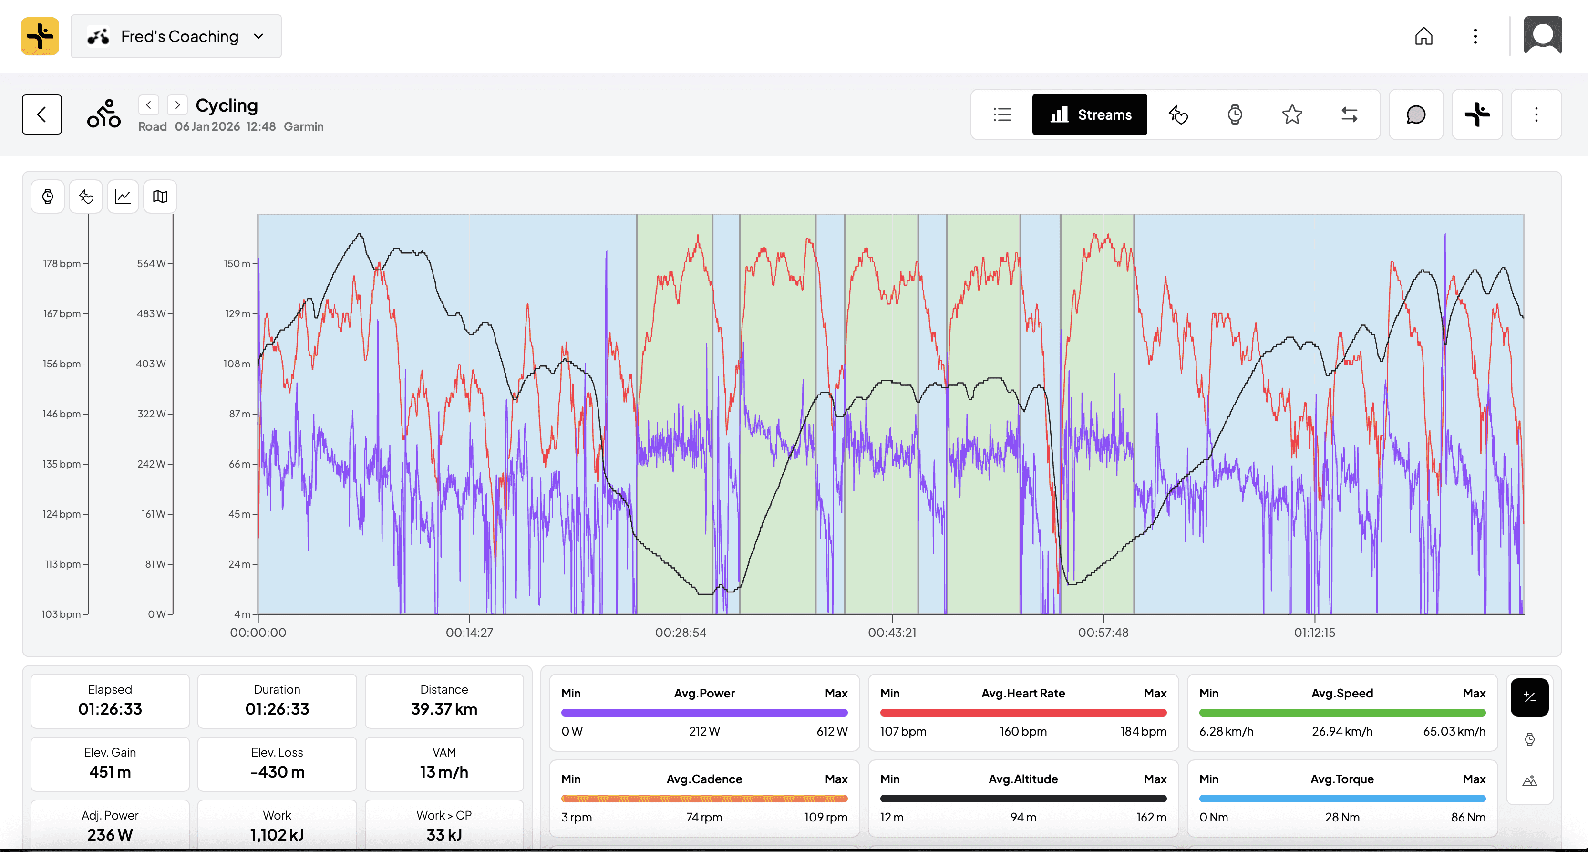Open the comments speech bubble icon
The width and height of the screenshot is (1588, 852).
click(1415, 114)
